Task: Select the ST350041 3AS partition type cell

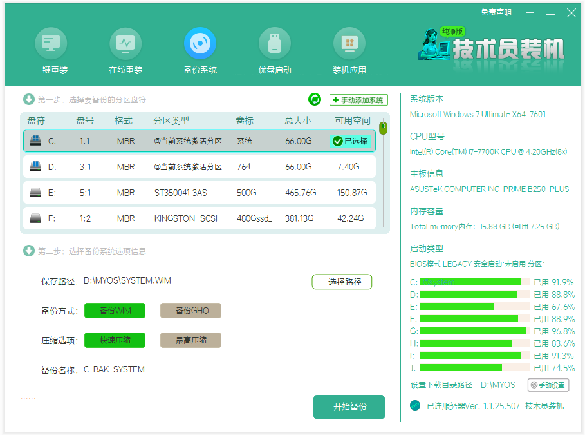Action: (x=181, y=193)
